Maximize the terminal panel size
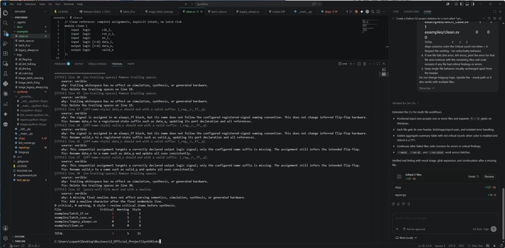The width and height of the screenshot is (505, 248). (x=378, y=64)
